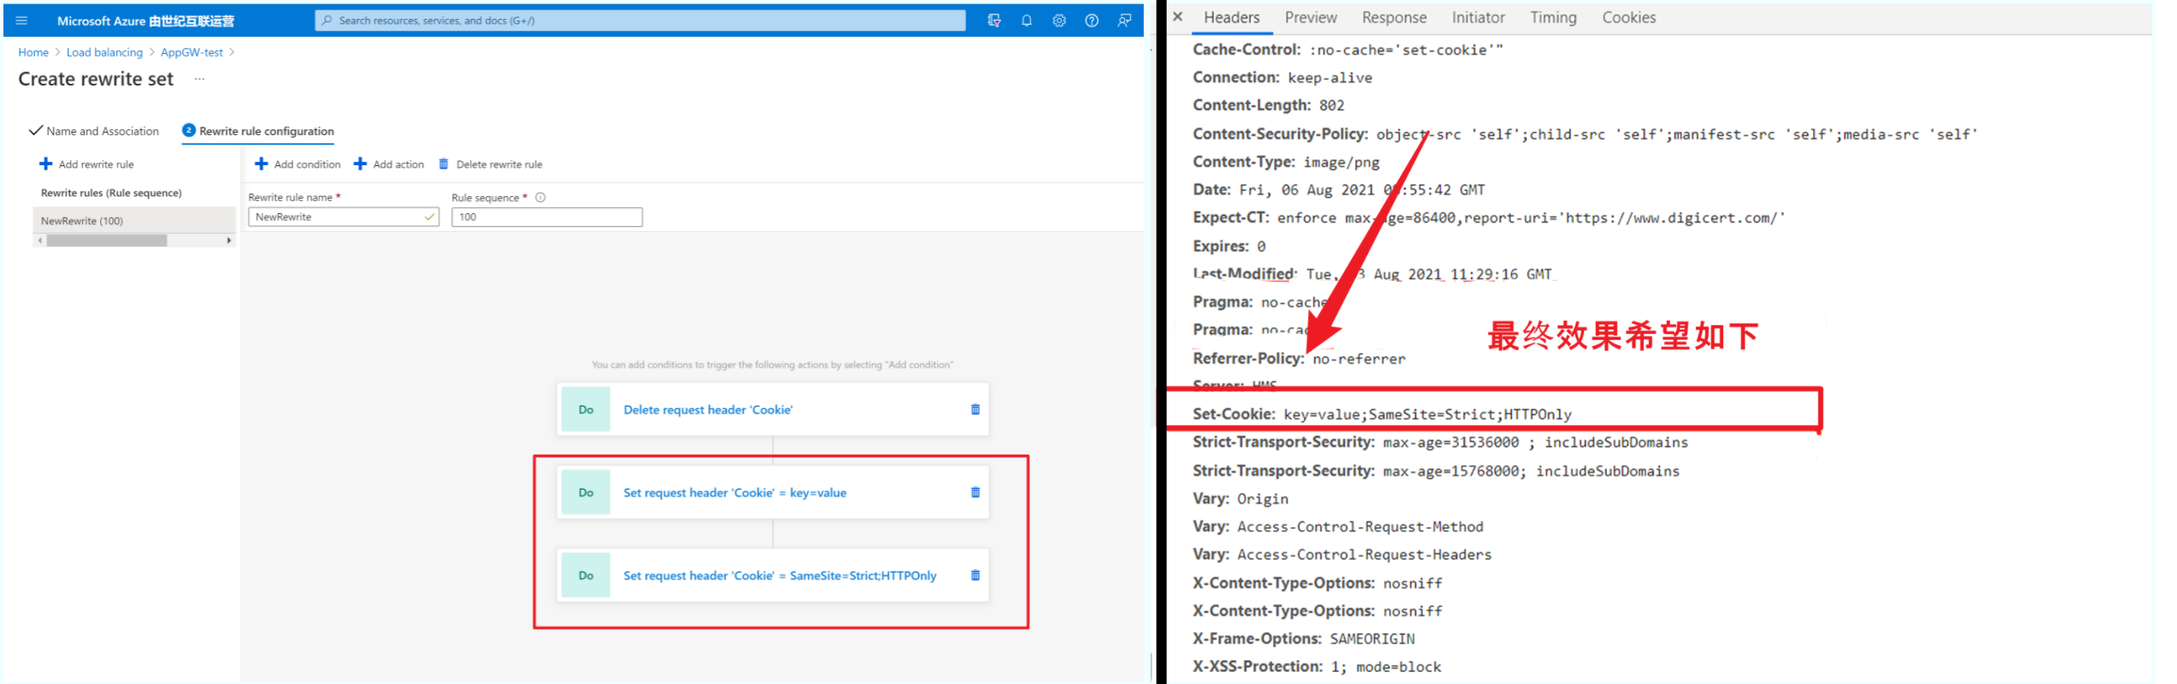Screen dimensions: 2177x684
Task: Focus the Rewrite rule name field
Action: point(338,217)
